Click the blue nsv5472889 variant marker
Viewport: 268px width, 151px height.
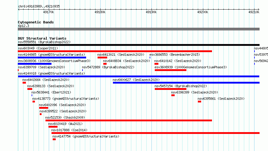(x=83, y=70)
